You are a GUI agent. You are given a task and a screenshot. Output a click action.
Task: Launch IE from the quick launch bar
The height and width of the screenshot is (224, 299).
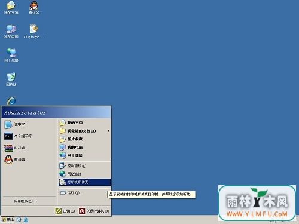pyautogui.click(x=19, y=220)
